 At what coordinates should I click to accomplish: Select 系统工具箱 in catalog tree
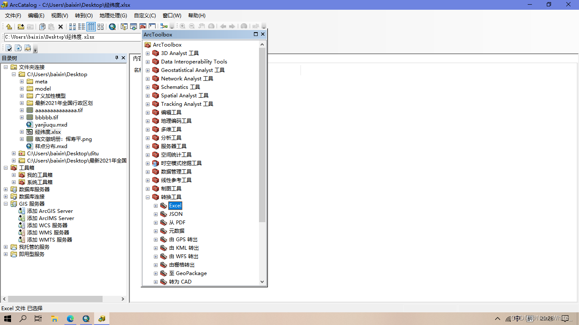(40, 182)
